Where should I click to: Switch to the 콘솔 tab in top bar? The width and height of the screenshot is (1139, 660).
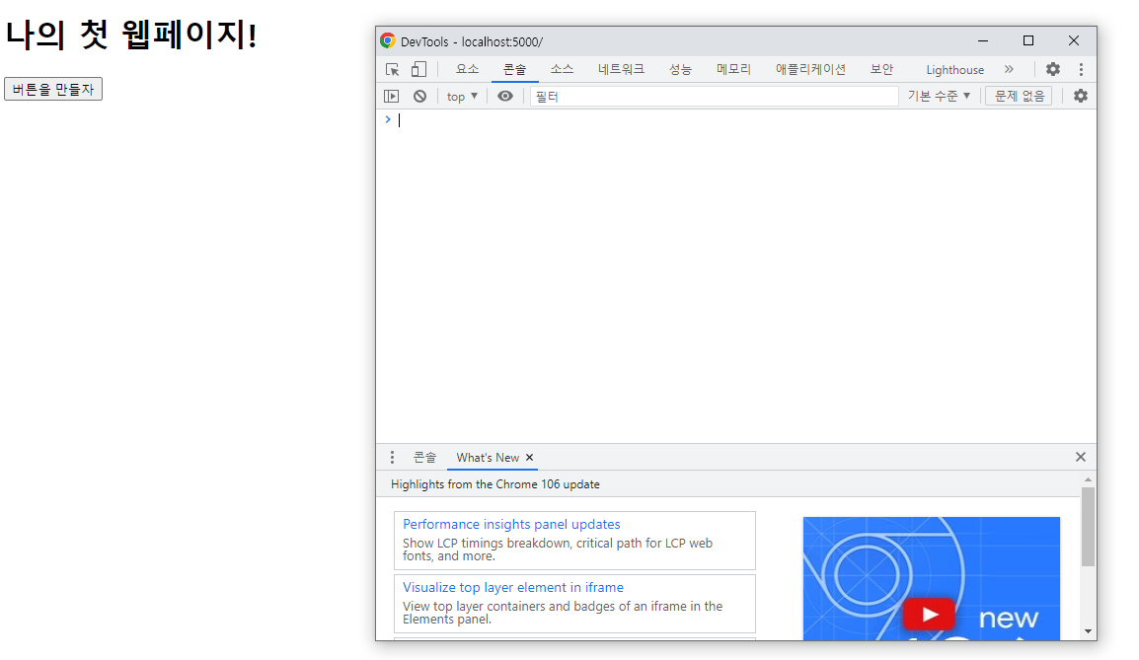(514, 69)
